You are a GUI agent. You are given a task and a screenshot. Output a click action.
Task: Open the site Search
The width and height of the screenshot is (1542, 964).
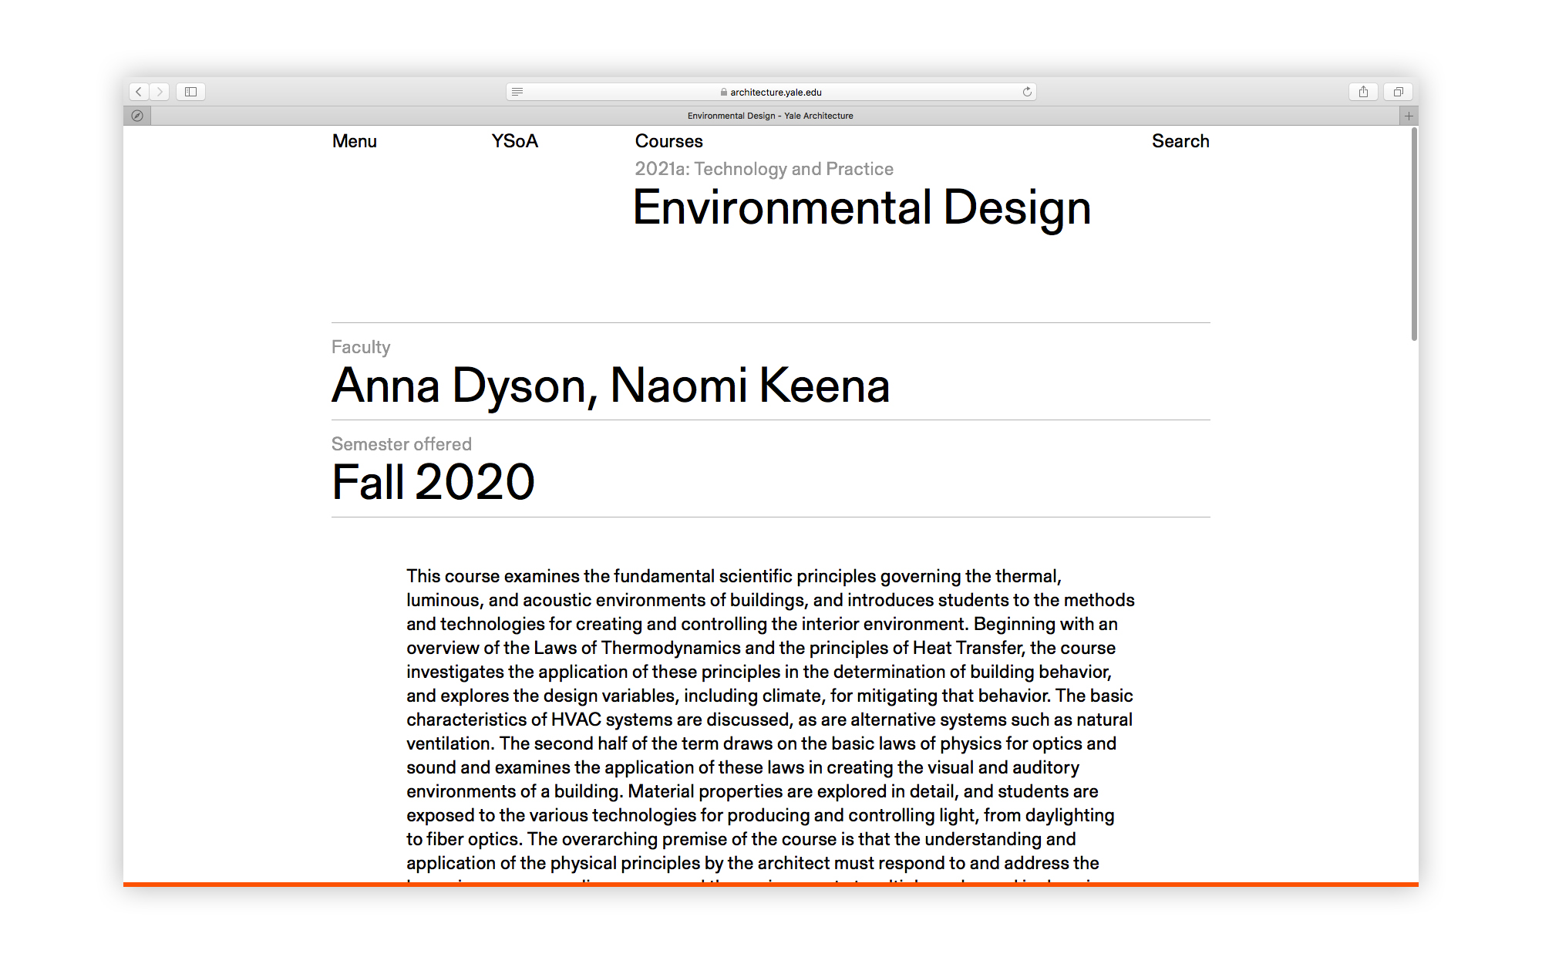[x=1180, y=141]
